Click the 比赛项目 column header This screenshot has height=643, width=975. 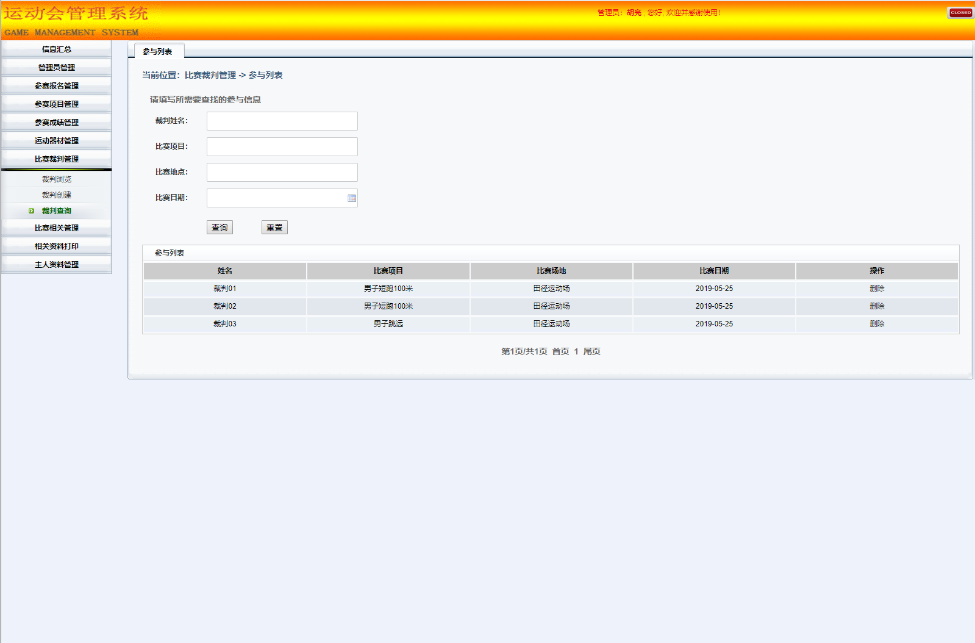[x=388, y=271]
